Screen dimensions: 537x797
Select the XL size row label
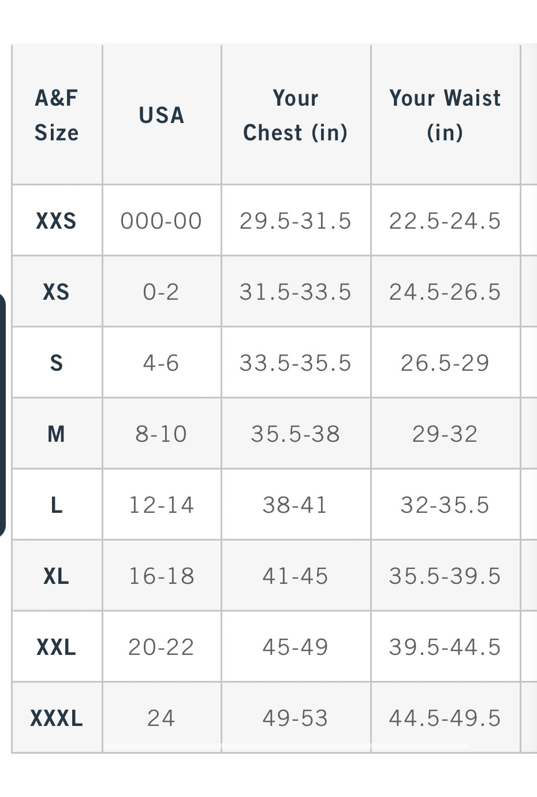[x=56, y=576]
